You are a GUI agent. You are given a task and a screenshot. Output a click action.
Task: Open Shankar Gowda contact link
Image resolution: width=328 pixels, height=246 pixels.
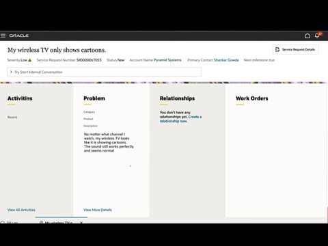coord(226,60)
